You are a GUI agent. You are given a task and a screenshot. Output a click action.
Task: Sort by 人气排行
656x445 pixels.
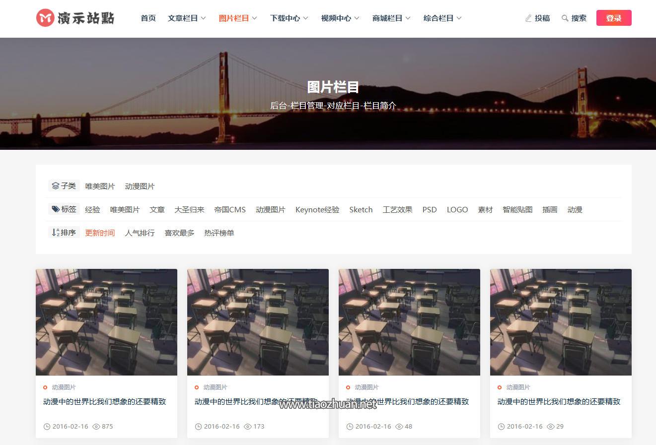(x=140, y=233)
